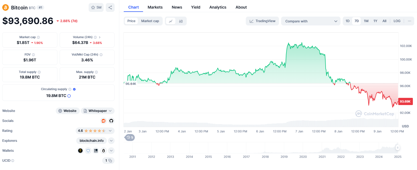The image size is (417, 170).
Task: Click Total supply info icon
Action: coord(39,72)
